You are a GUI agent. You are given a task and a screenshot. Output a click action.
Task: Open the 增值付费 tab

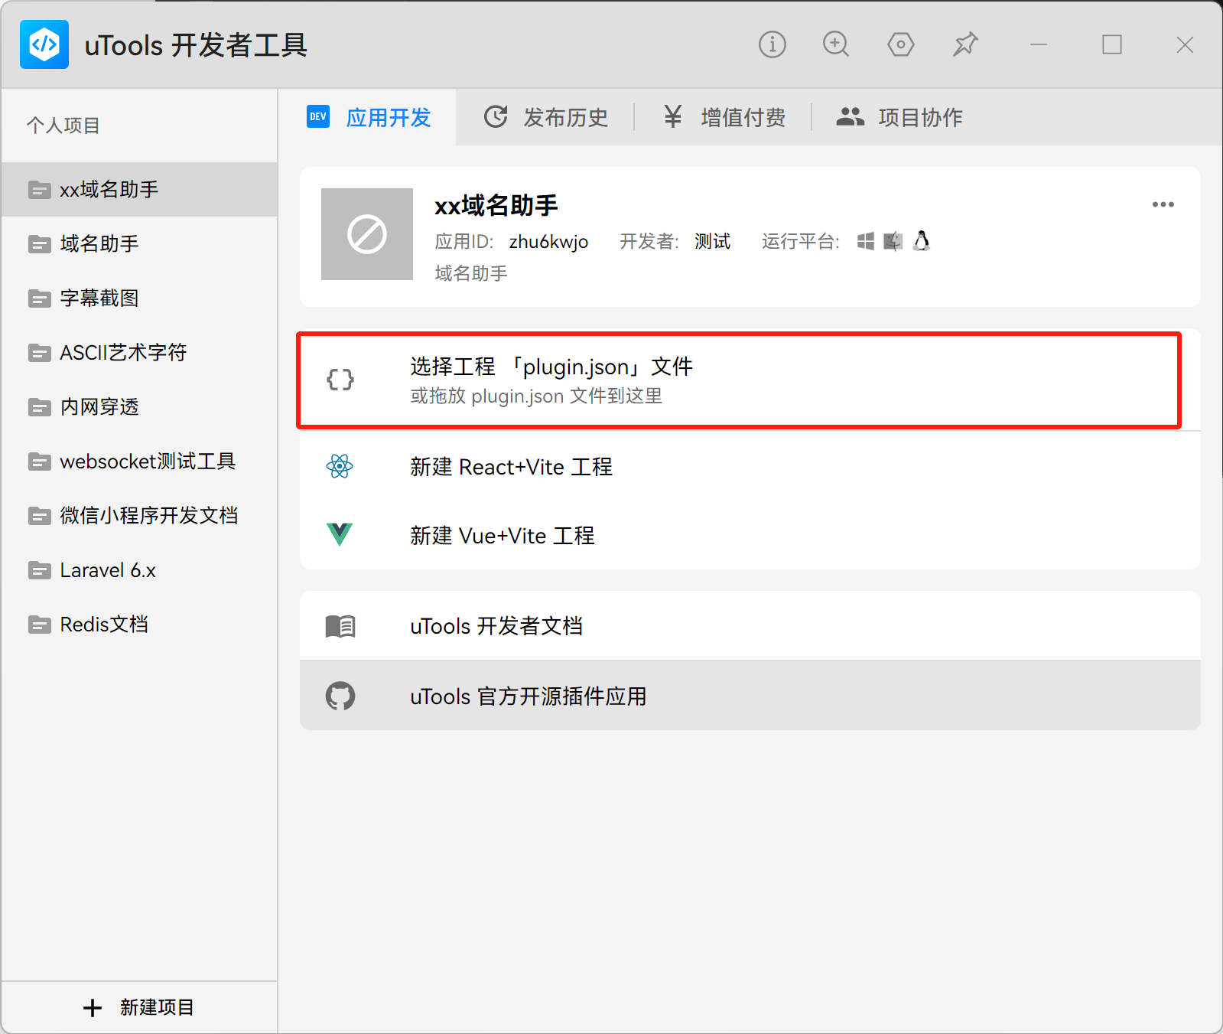(x=724, y=117)
